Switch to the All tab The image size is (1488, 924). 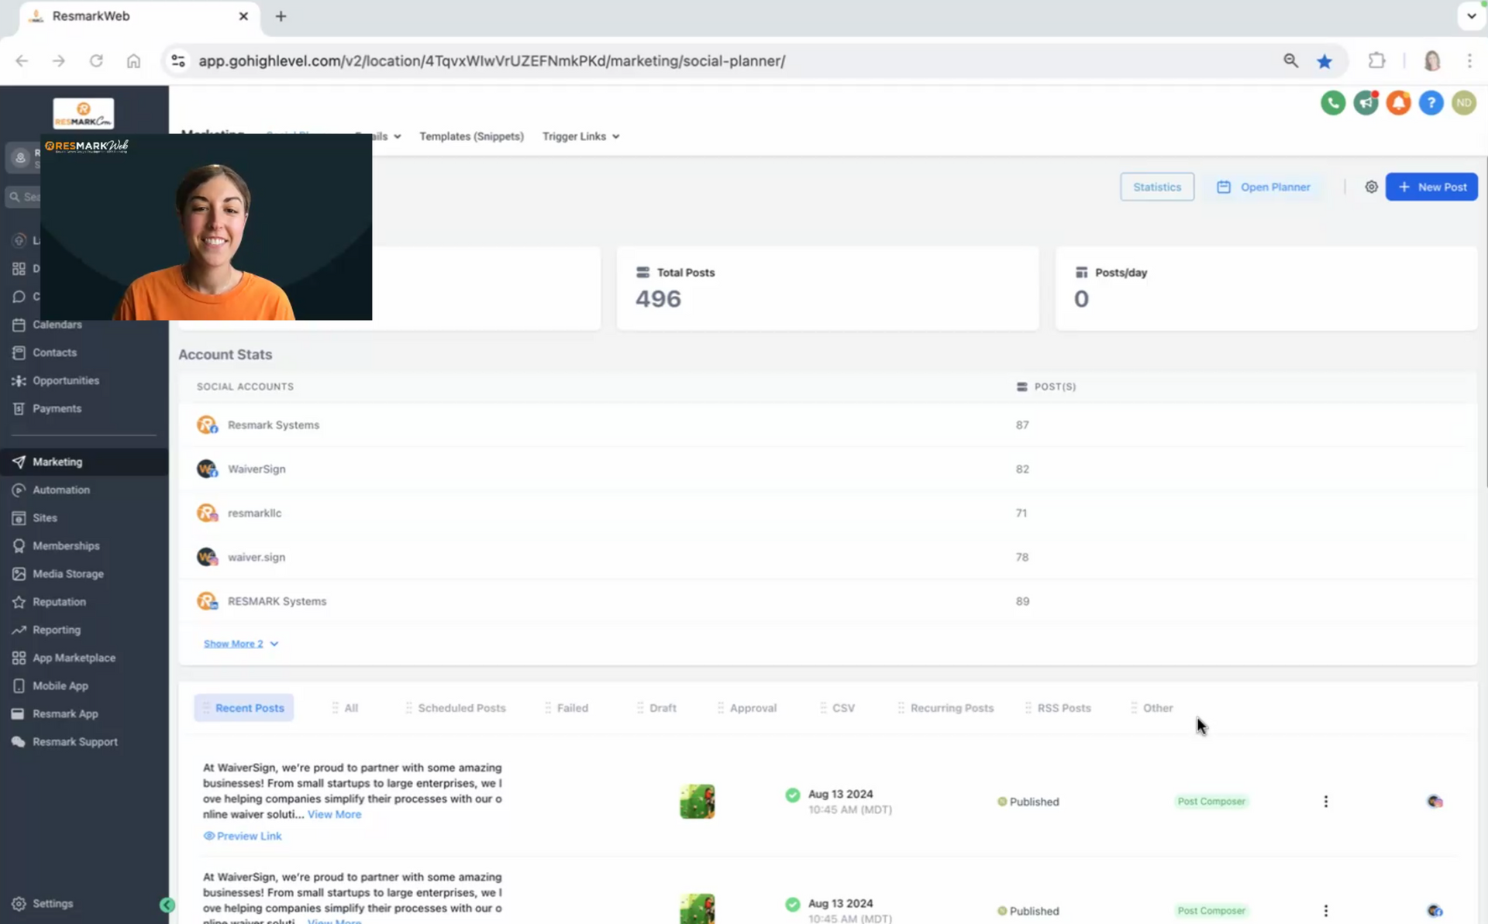(345, 708)
